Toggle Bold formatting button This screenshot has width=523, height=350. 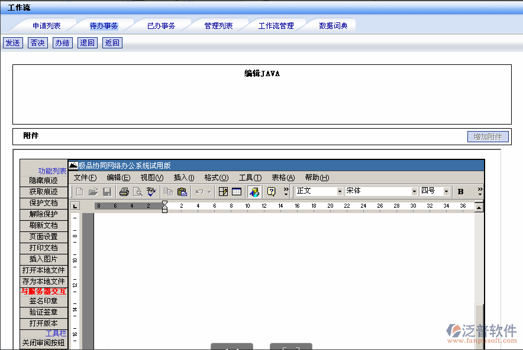pos(460,191)
